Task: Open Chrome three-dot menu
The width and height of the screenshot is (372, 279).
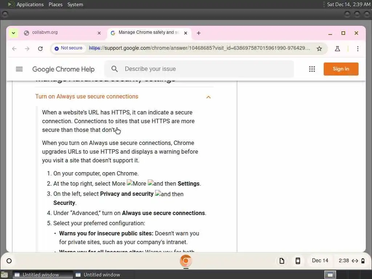Action: (x=358, y=49)
